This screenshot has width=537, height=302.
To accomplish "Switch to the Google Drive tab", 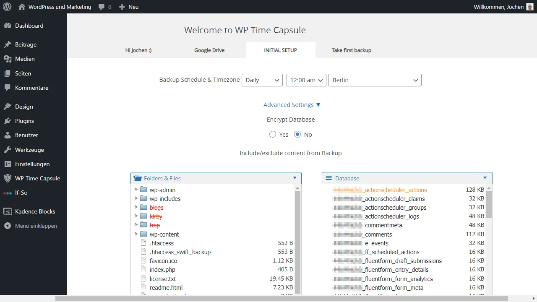I will pyautogui.click(x=209, y=50).
